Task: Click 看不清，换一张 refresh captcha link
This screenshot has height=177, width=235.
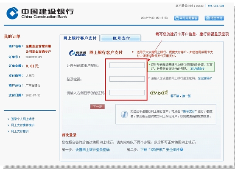Action: pos(181,96)
